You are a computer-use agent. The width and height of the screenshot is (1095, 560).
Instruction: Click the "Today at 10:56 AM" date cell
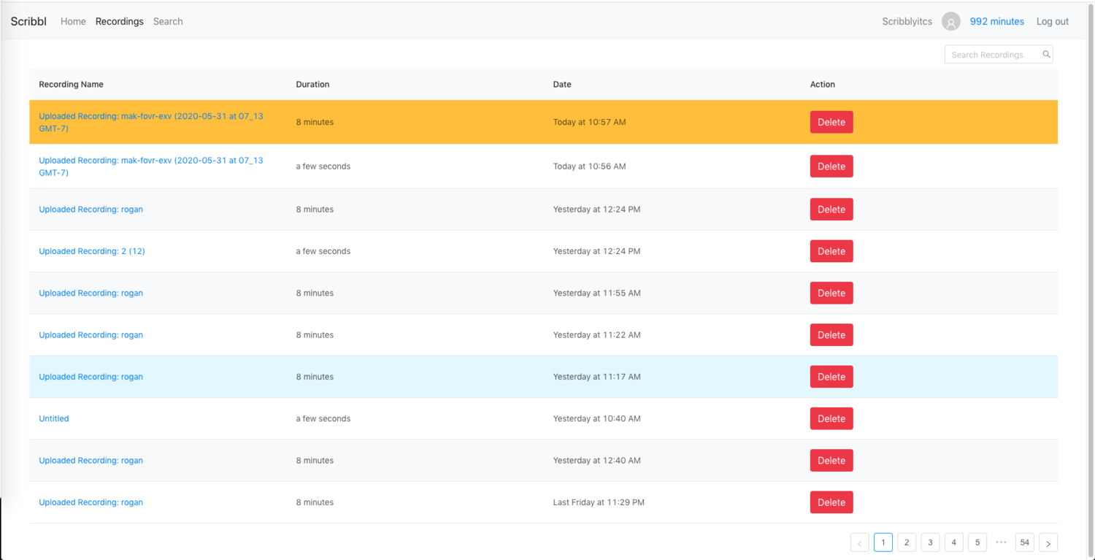589,166
